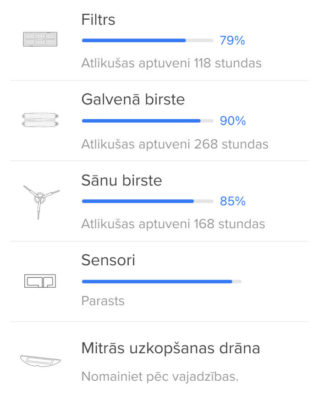
Task: Click the mop cloth icon
Action: click(x=40, y=360)
